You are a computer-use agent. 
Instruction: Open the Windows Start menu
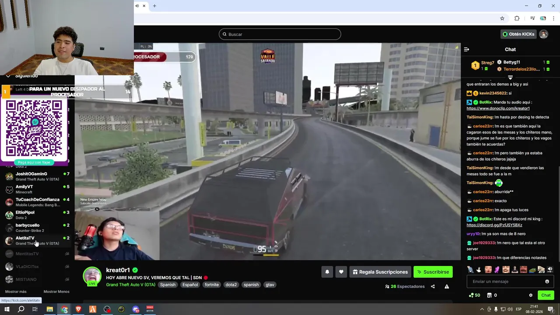tap(7, 309)
